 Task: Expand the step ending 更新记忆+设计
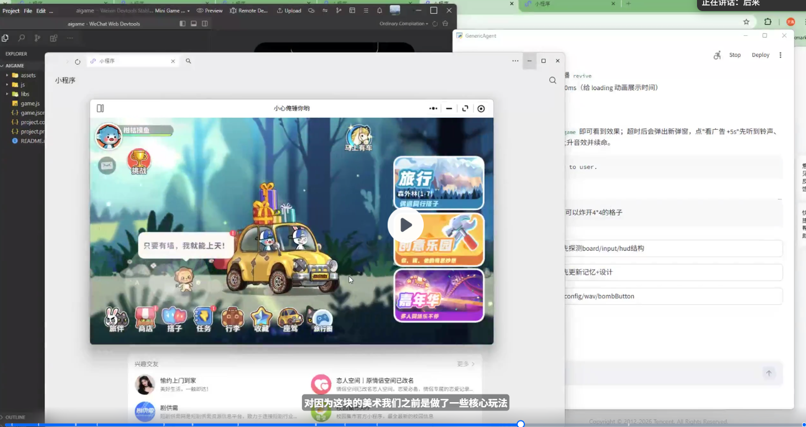[673, 272]
